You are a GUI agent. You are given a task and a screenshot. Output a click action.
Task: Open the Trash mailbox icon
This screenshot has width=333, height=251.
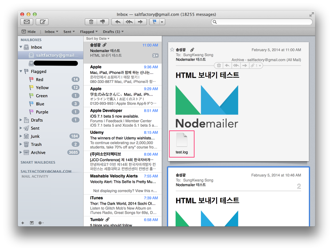click(26, 144)
